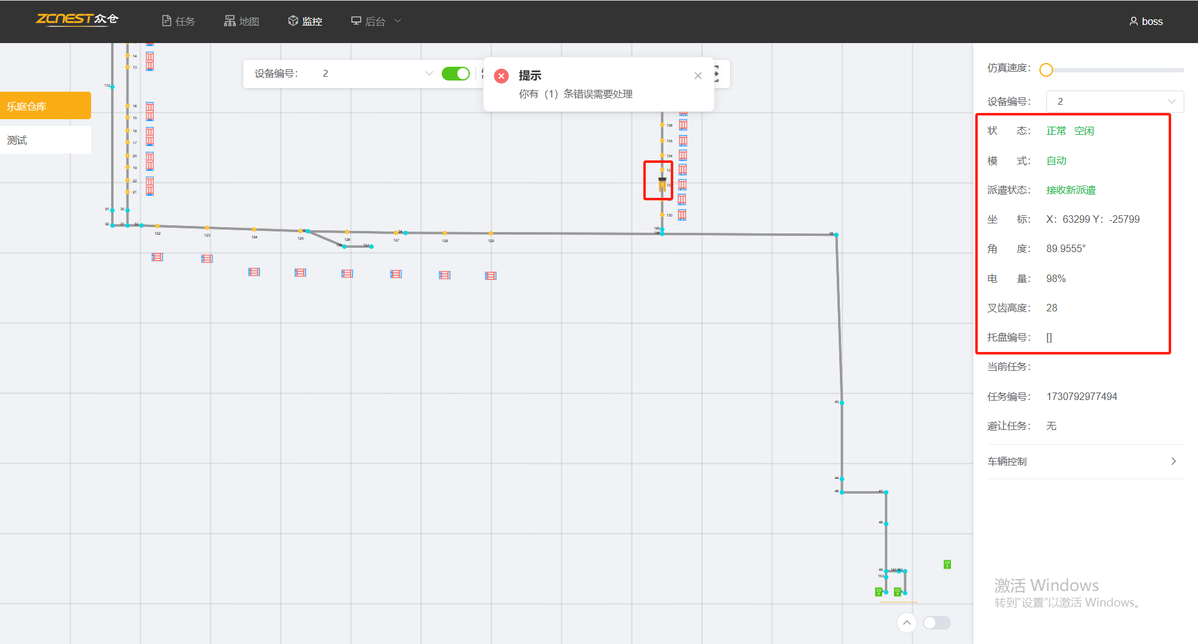Close the 提示 error notification
Screen dimensions: 1198x644
coord(698,76)
